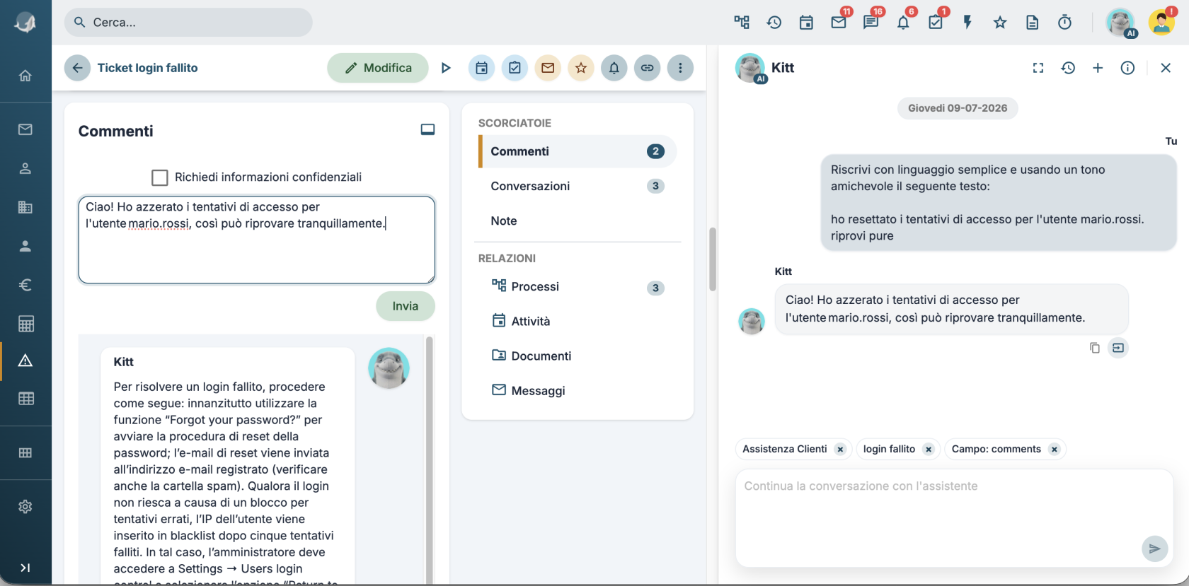Start a new Kitt conversation with plus
The height and width of the screenshot is (586, 1189).
[1098, 68]
